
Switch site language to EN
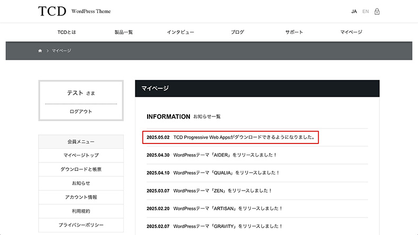click(x=366, y=12)
